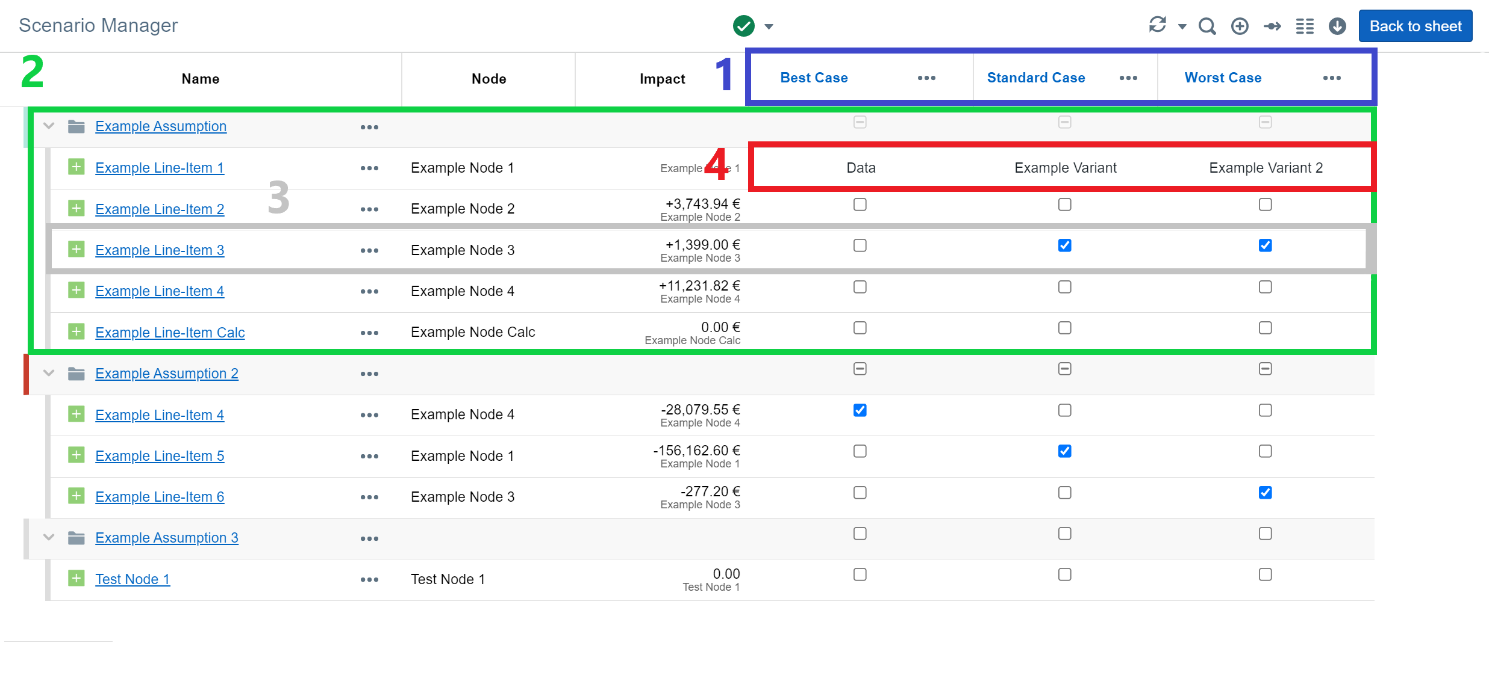Click green plus icon beside Example Line-Item 5
The image size is (1489, 693).
pyautogui.click(x=76, y=455)
